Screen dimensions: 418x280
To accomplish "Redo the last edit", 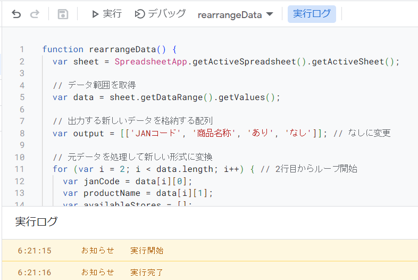I will pos(35,14).
